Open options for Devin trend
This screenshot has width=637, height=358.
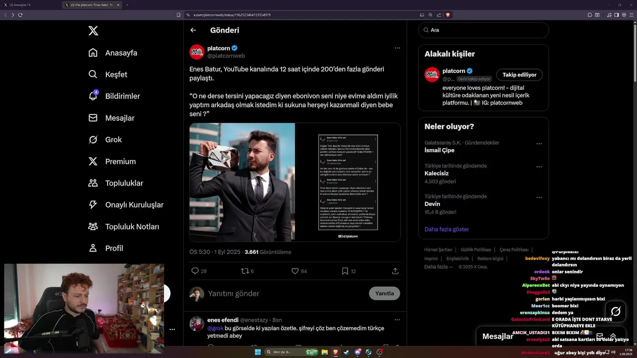pos(539,197)
